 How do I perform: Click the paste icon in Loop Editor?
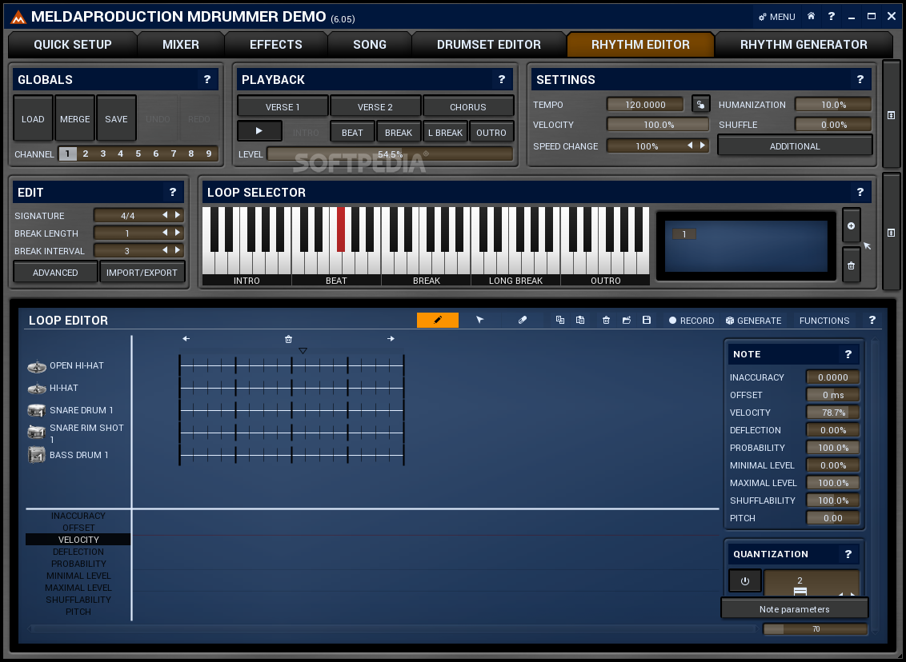(580, 320)
